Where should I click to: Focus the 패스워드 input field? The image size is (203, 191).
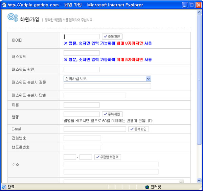coord(82,53)
